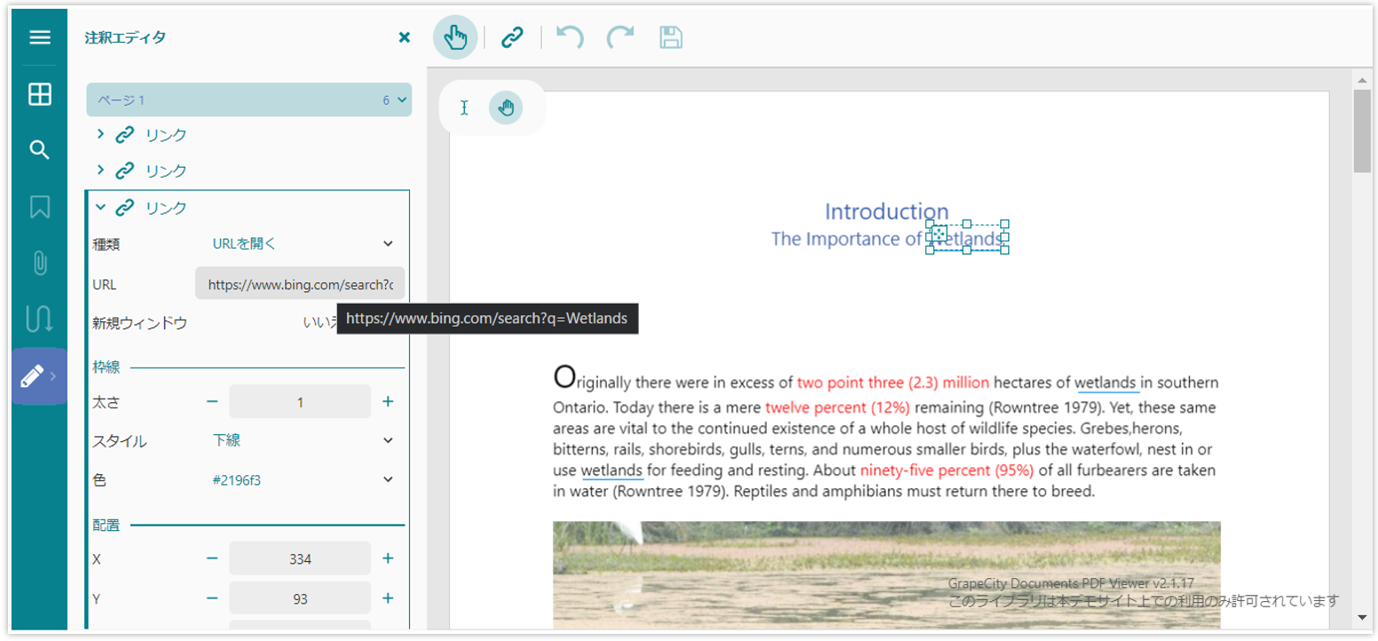Toggle the hand tool in top toolbar
Screen dimensions: 1378x641
point(455,37)
